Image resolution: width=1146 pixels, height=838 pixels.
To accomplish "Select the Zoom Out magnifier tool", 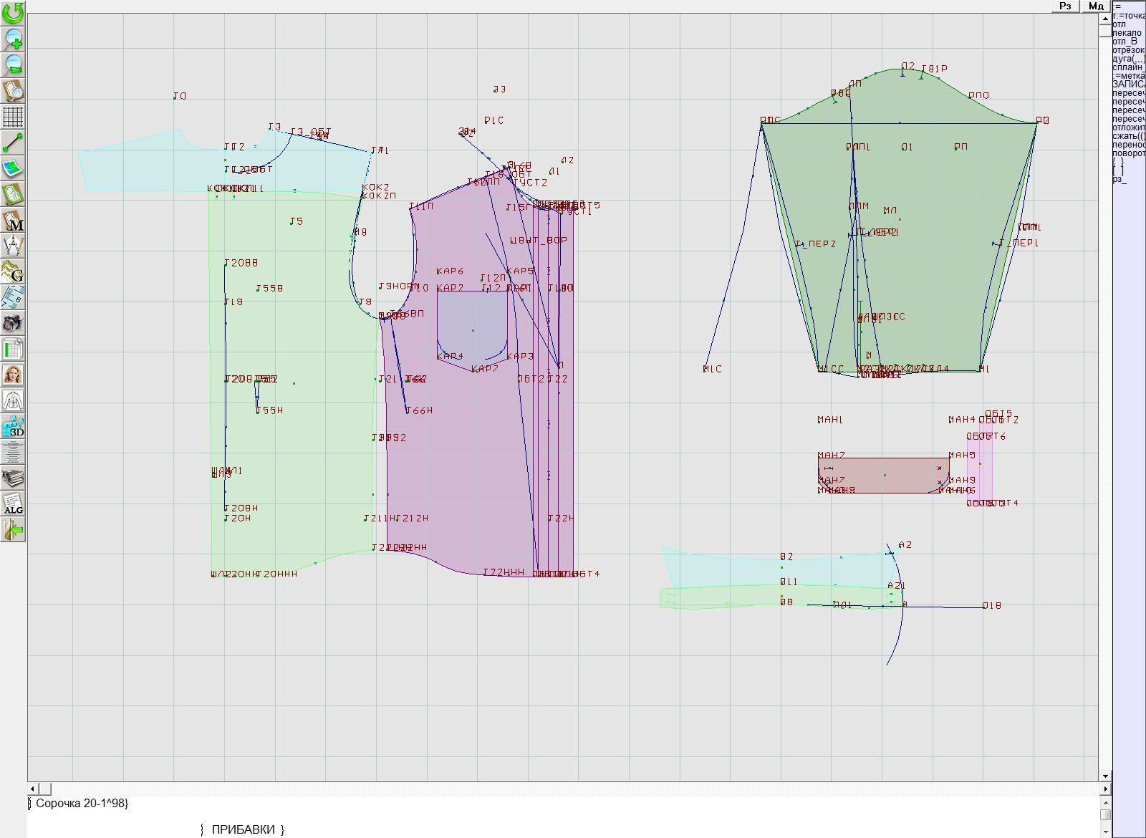I will [x=13, y=65].
